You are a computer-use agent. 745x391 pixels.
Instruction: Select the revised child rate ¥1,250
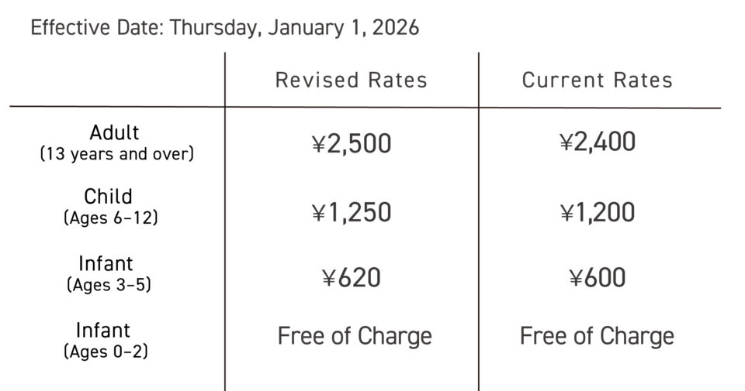coord(351,212)
